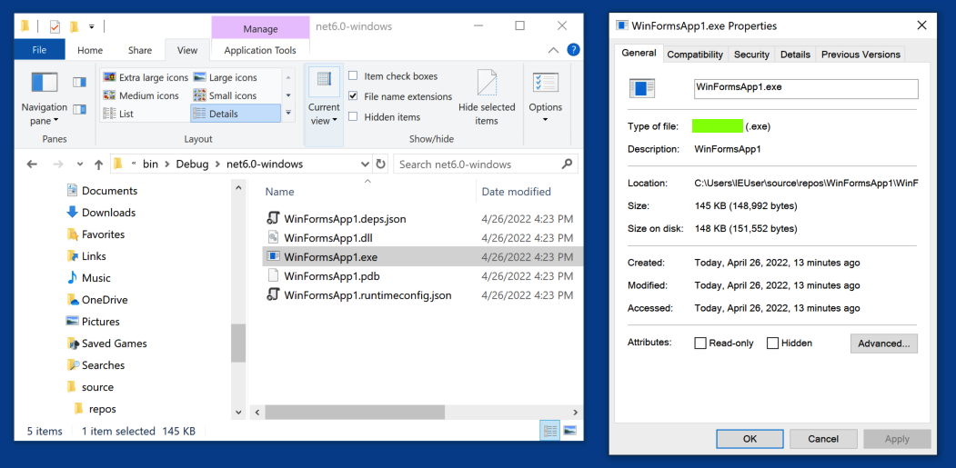Open address bar history dropdown

click(x=365, y=164)
